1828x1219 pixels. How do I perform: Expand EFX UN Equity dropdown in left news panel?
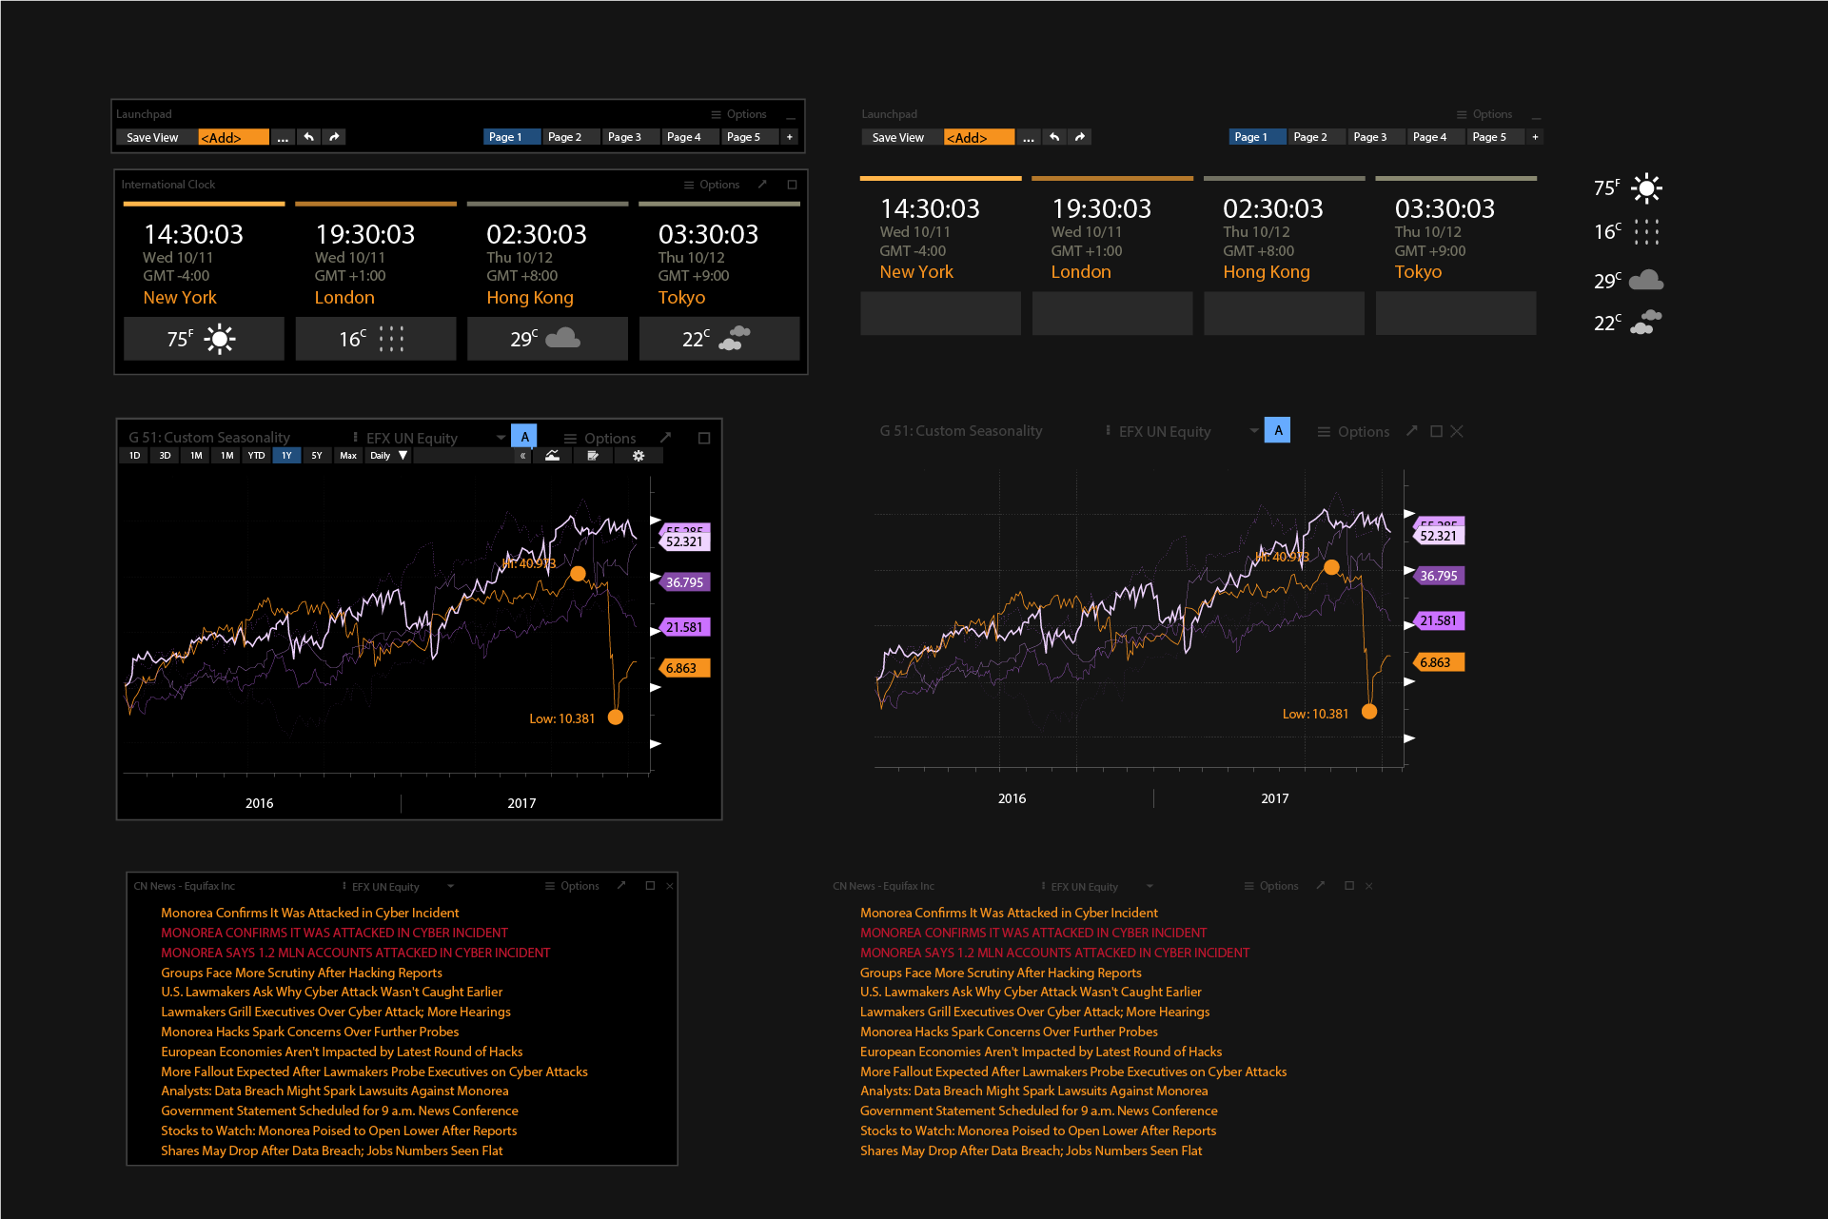pos(450,886)
